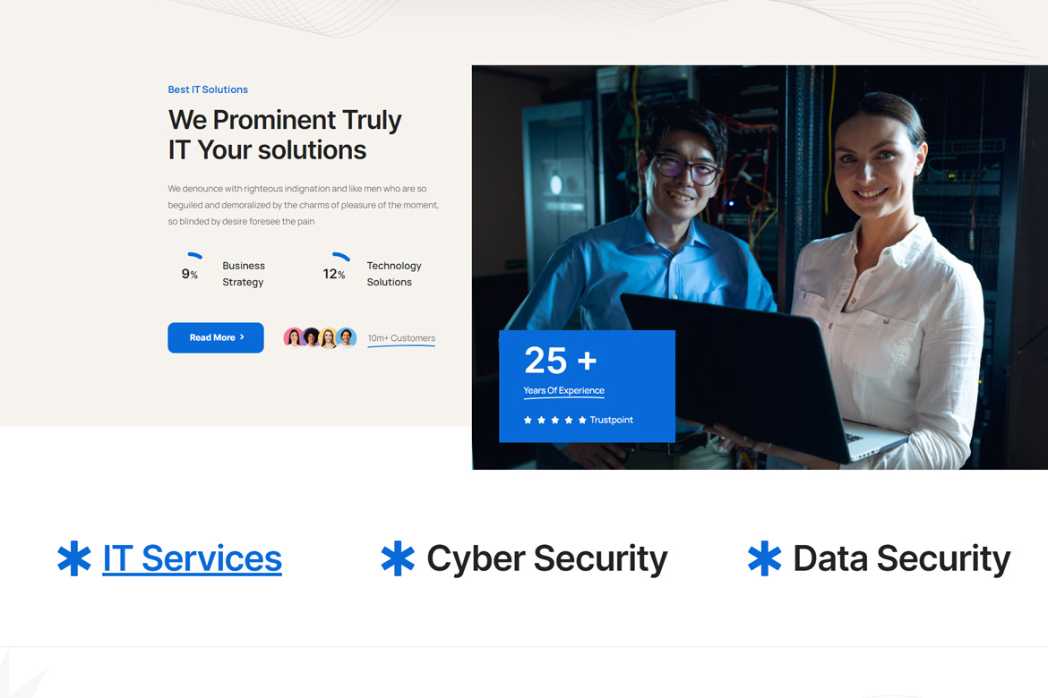Click the fifth star next to Trustpoint

pos(582,420)
